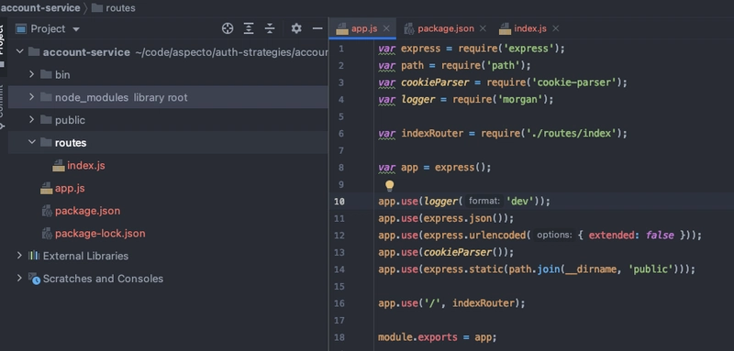The image size is (734, 351).
Task: Collapse the account-service root folder
Action: click(x=19, y=52)
